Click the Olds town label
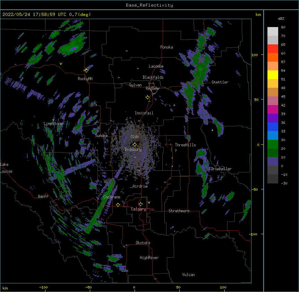The width and height of the screenshot is (299, 292). point(135,137)
